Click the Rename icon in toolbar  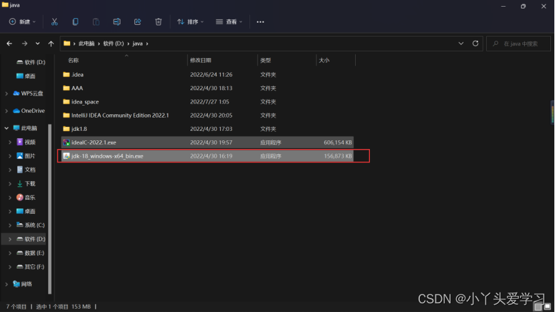click(116, 22)
